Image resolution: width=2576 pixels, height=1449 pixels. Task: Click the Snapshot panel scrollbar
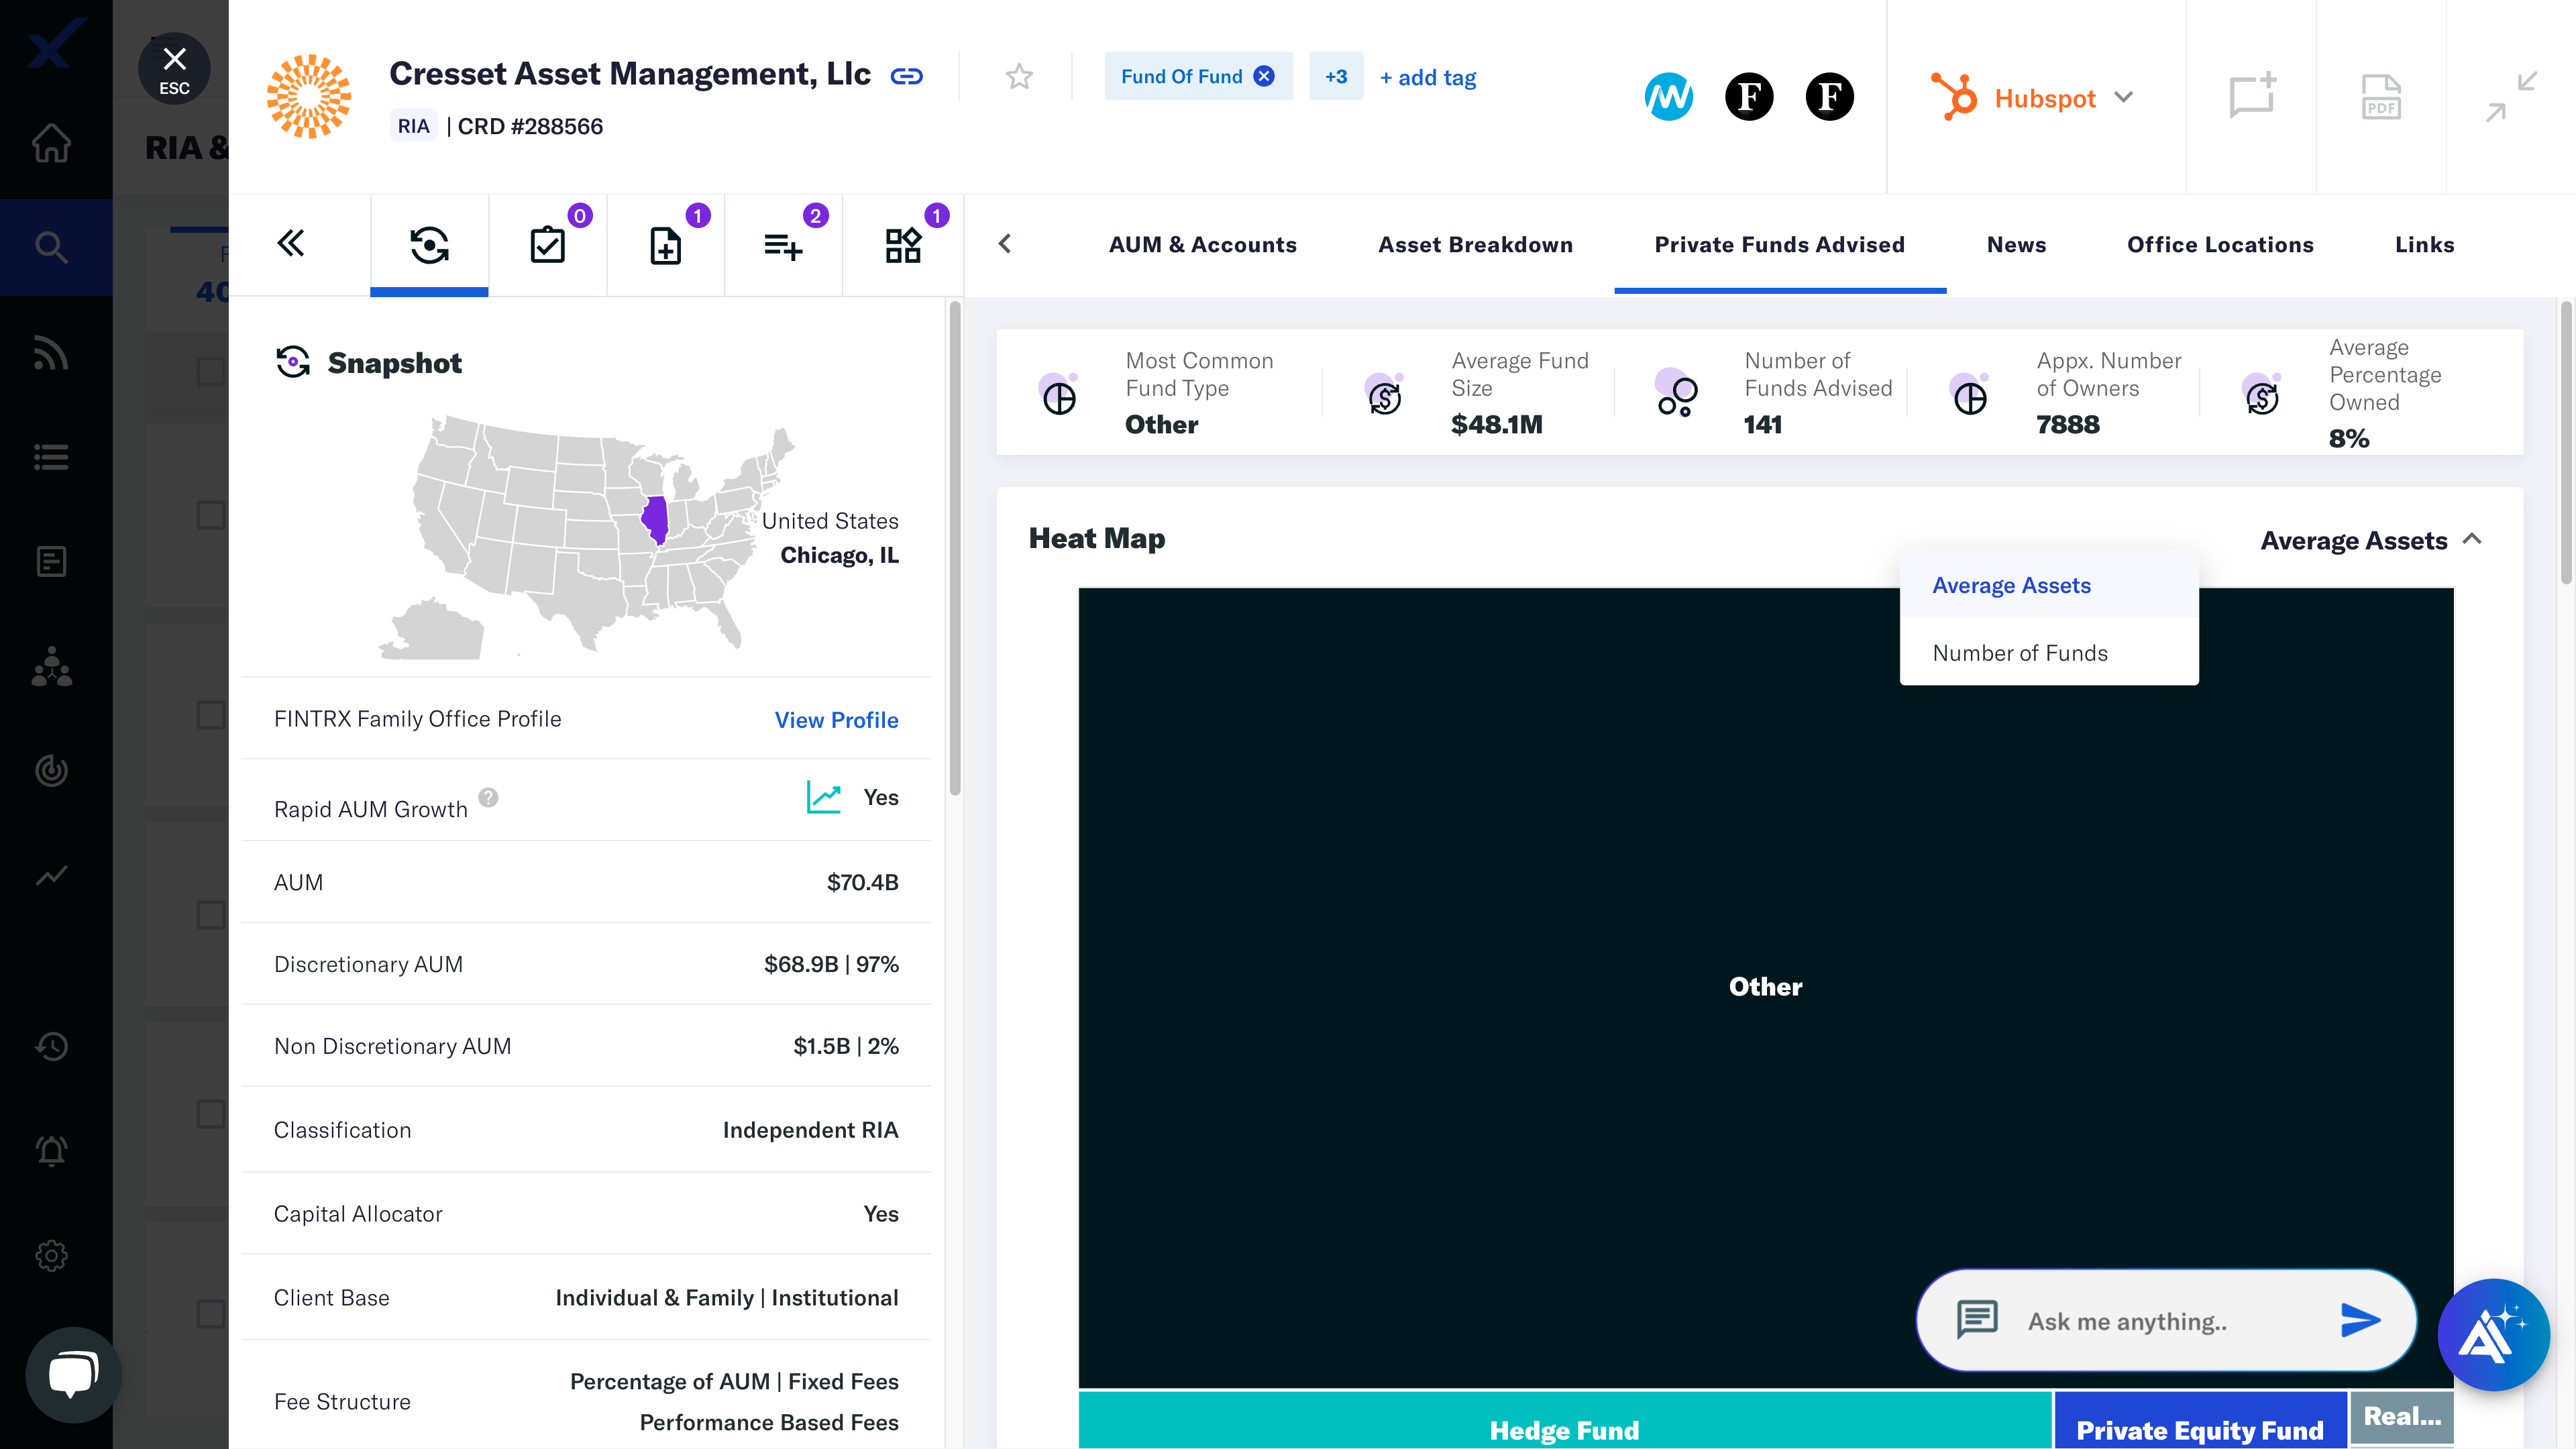click(955, 548)
